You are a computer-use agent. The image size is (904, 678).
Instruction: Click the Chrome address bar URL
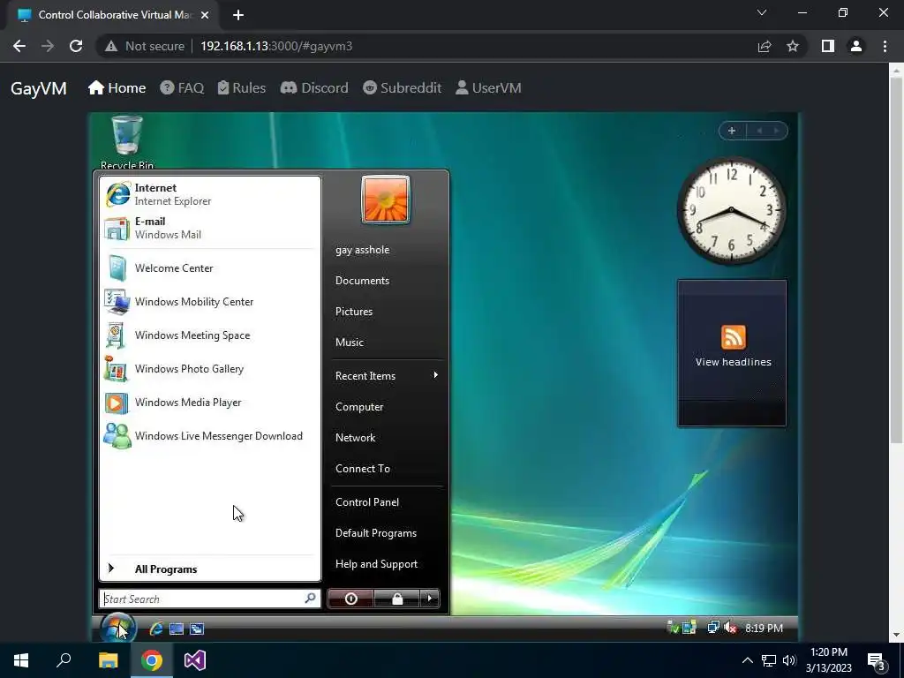(x=276, y=46)
